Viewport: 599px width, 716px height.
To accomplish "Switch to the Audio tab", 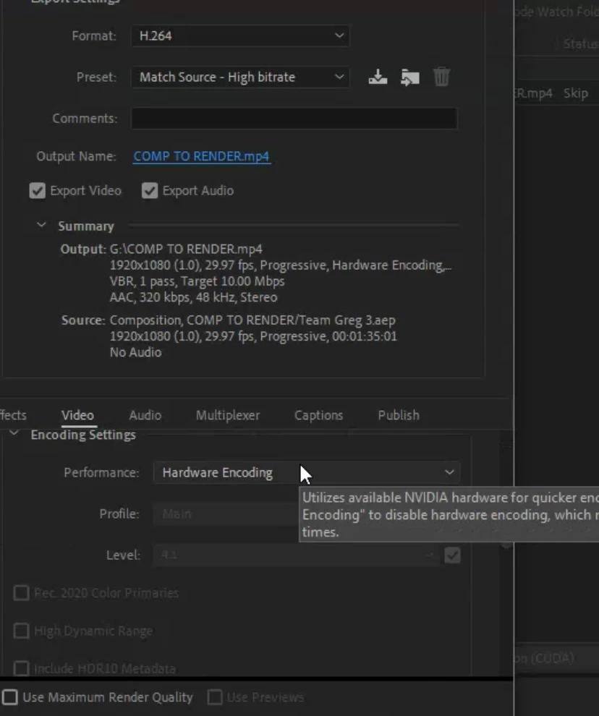I will pyautogui.click(x=145, y=415).
